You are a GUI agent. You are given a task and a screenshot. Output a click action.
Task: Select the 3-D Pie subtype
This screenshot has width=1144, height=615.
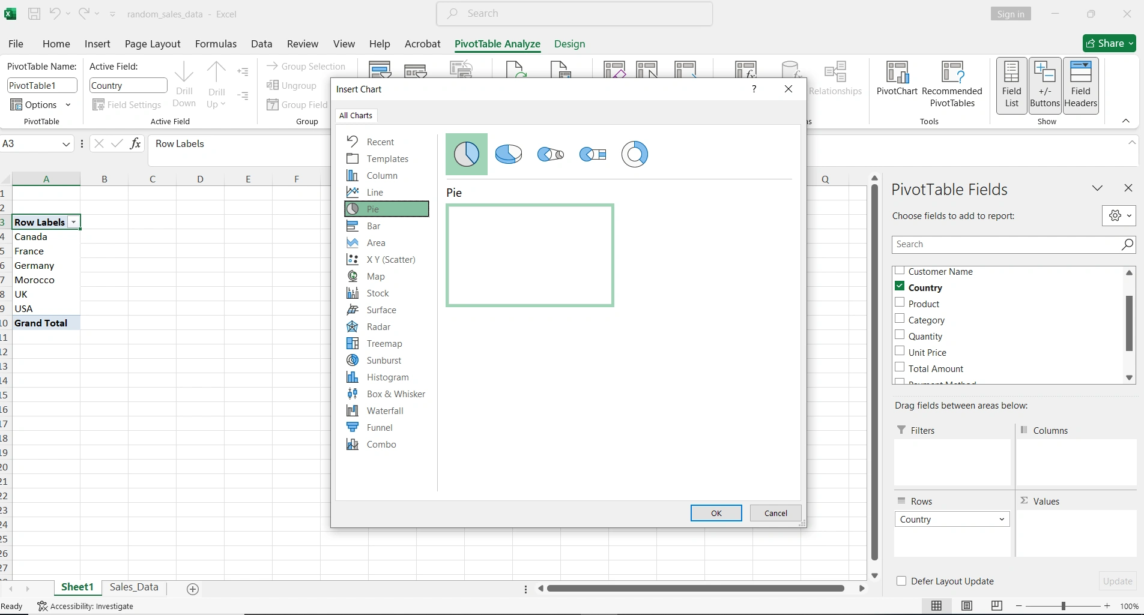pyautogui.click(x=507, y=155)
